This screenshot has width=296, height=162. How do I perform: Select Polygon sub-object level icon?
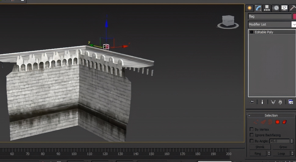pos(277,122)
